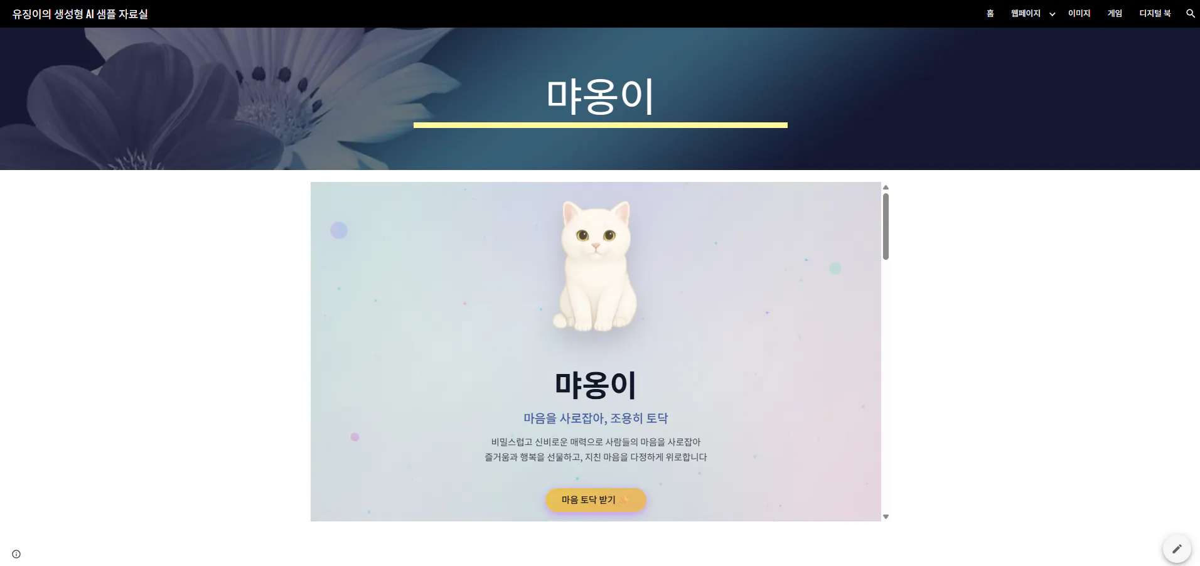Open the page info icon
The width and height of the screenshot is (1200, 566).
pyautogui.click(x=16, y=554)
